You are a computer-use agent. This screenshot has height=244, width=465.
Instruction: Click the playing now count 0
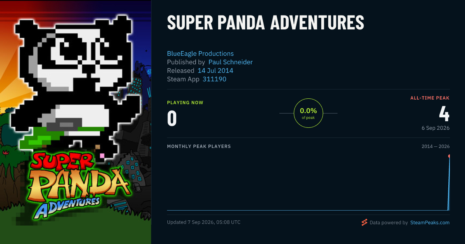[172, 119]
